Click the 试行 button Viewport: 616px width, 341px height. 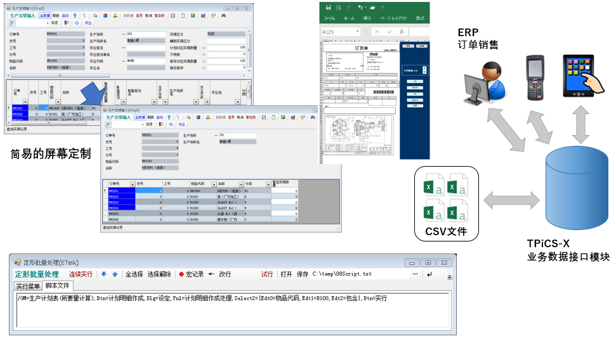point(267,274)
